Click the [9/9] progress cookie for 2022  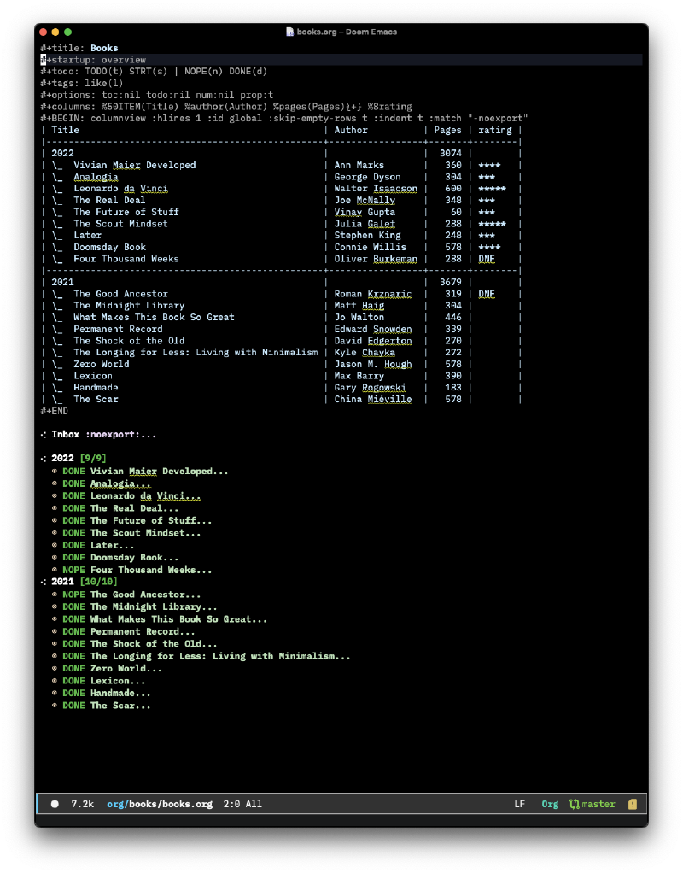95,459
